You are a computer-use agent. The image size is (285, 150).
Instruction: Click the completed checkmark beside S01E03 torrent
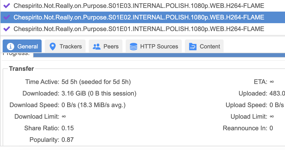point(7,6)
